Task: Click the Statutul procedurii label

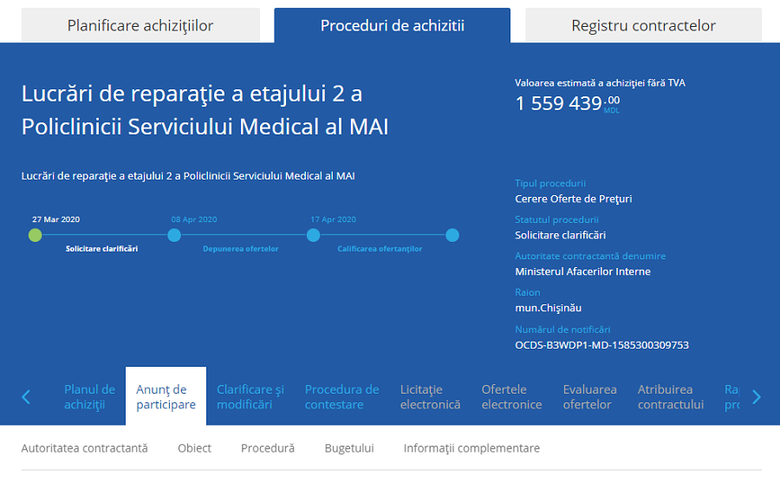Action: [556, 219]
